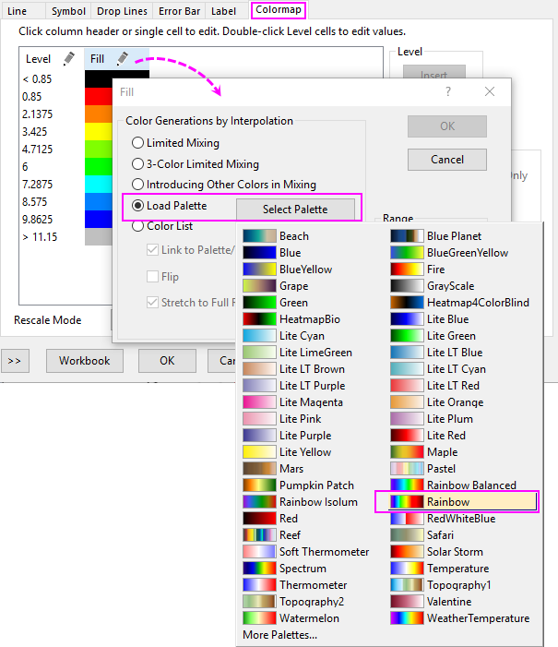Select the WeatherTemperature palette

point(460,618)
